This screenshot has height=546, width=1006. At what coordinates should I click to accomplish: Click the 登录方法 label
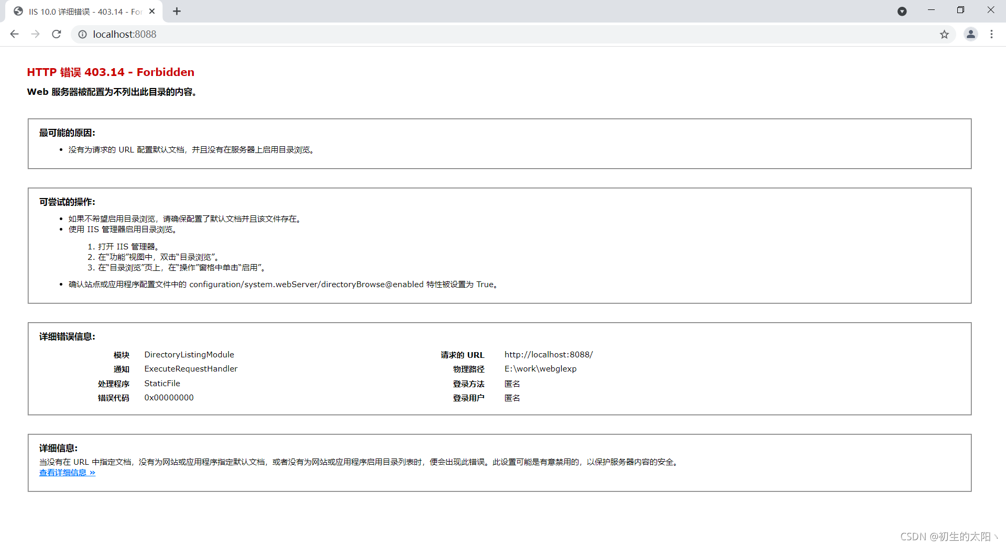(x=468, y=384)
